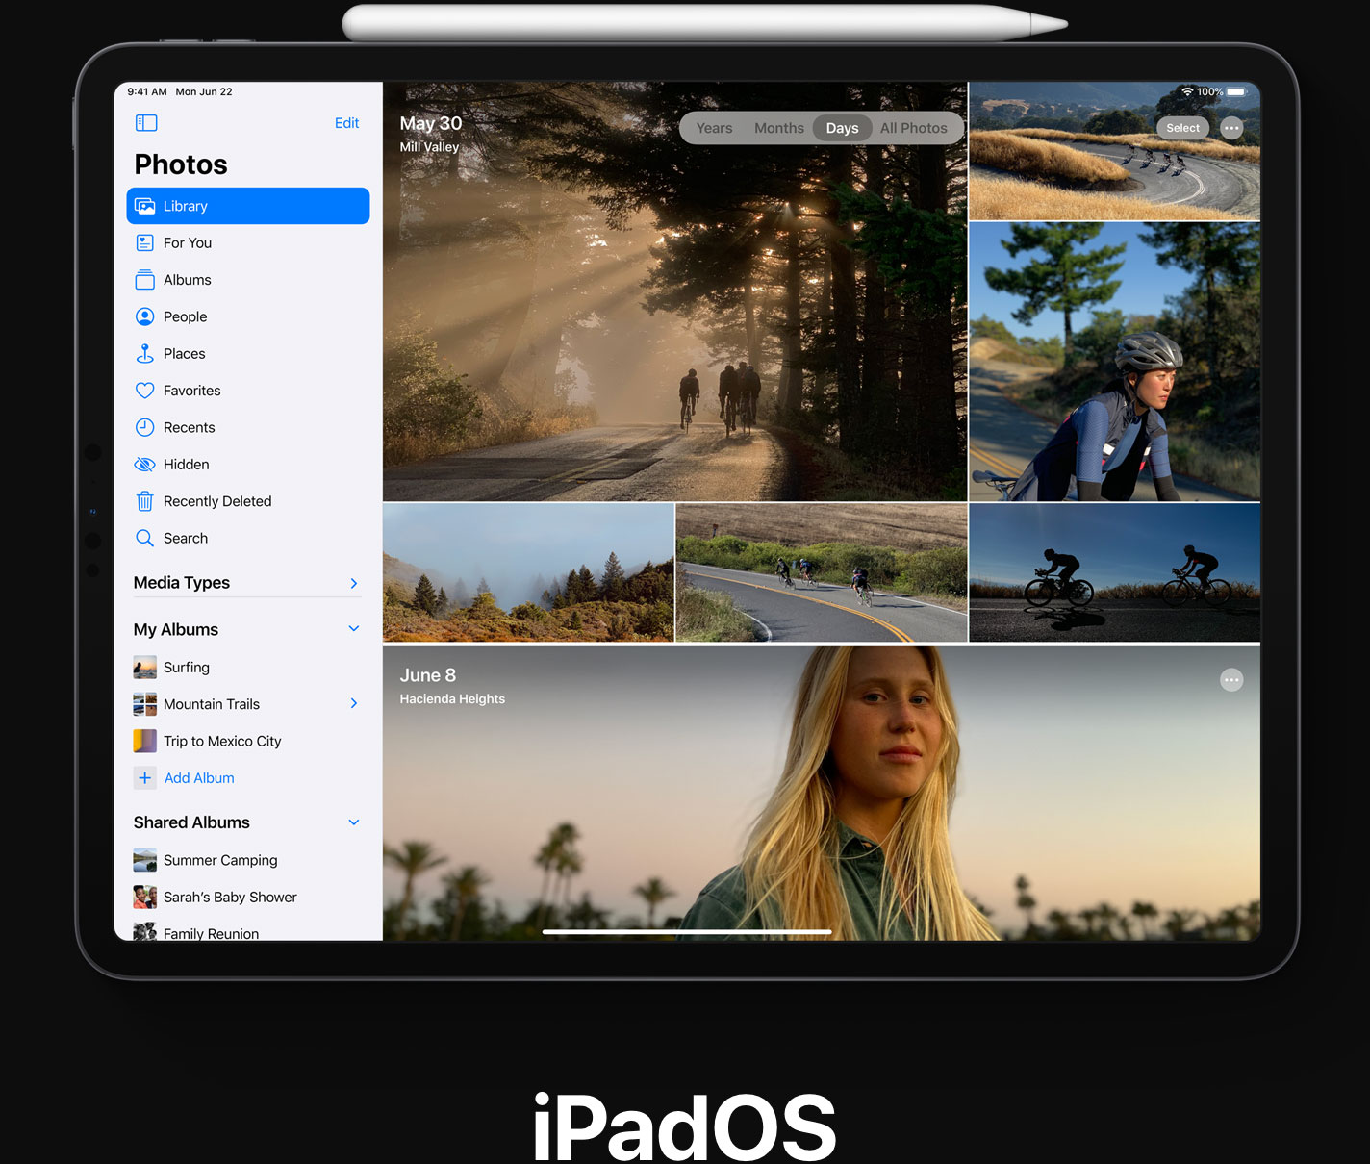The width and height of the screenshot is (1370, 1164).
Task: Select the Search label in sidebar
Action: (186, 538)
